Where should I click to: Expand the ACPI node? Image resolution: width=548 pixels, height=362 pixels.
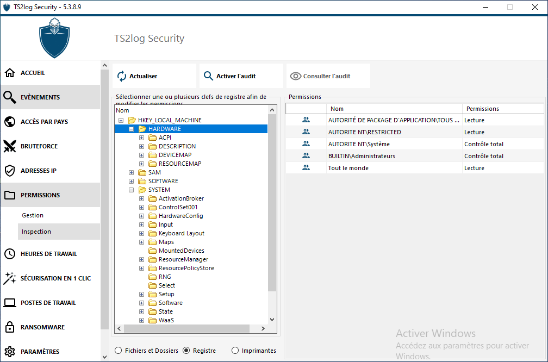click(141, 138)
